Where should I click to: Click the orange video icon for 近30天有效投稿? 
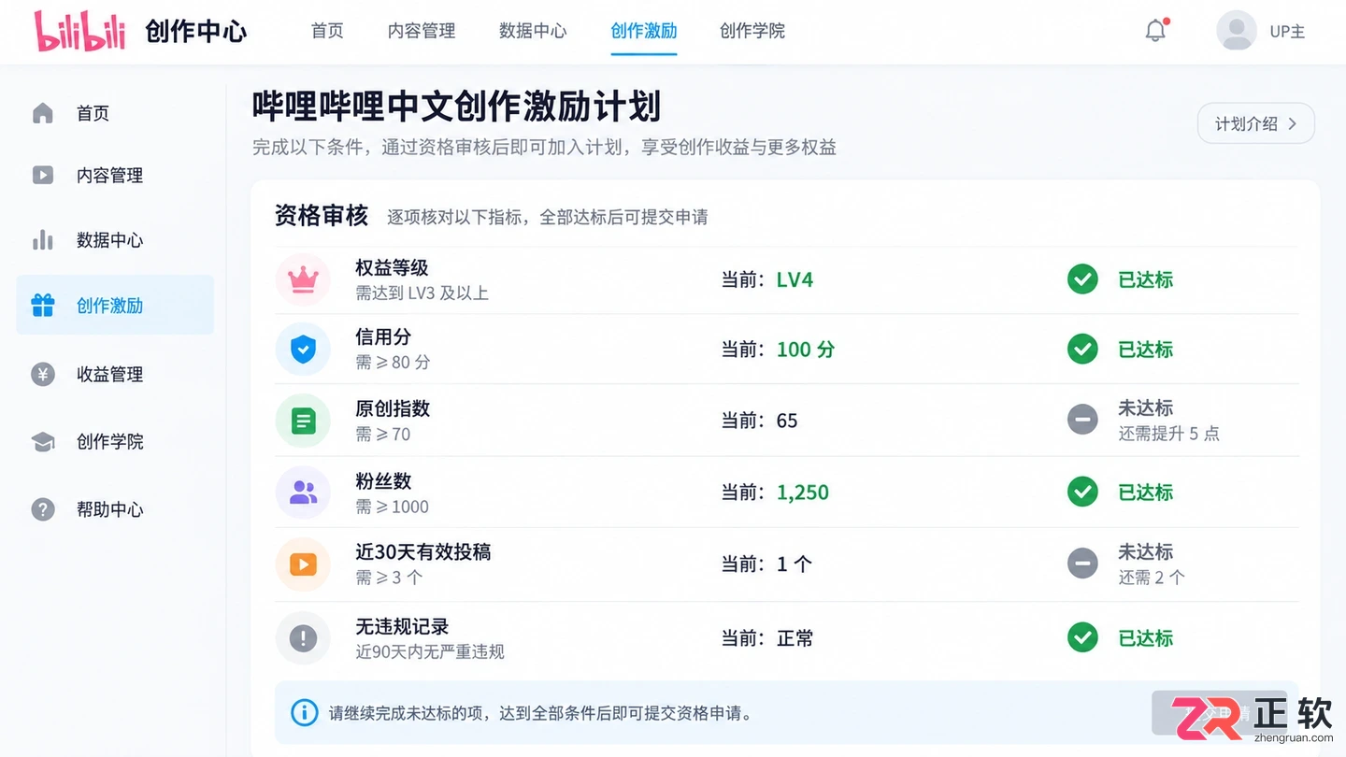303,564
